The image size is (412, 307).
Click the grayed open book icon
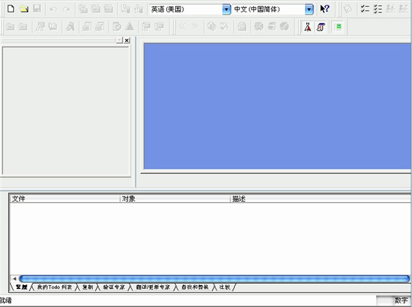click(x=53, y=27)
